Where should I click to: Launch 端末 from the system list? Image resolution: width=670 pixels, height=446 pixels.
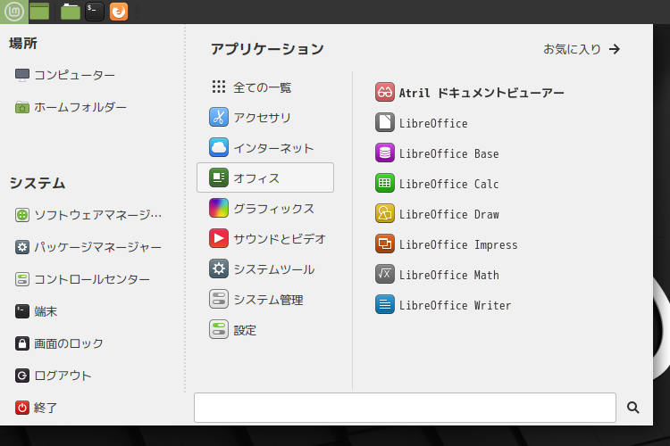[x=37, y=311]
